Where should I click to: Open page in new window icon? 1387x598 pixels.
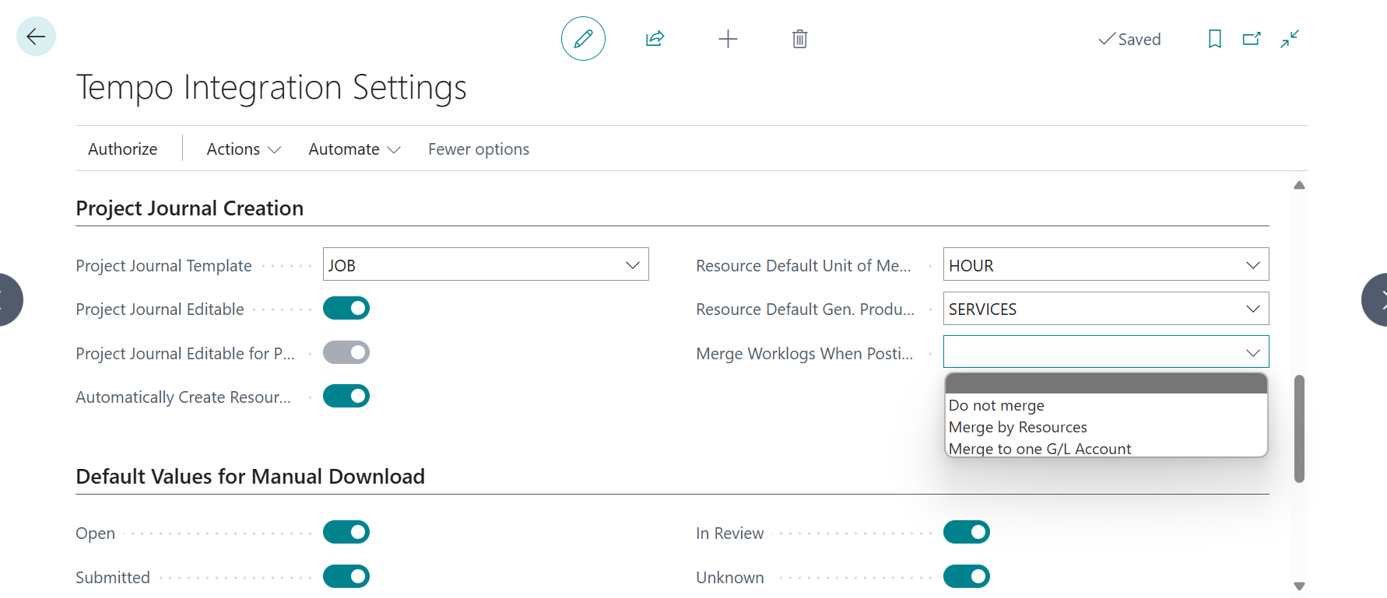[1252, 39]
